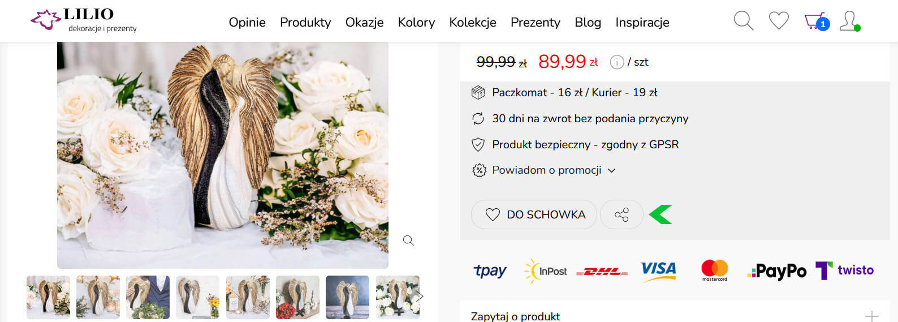
Task: Select the first product thumbnail
Action: (48, 297)
